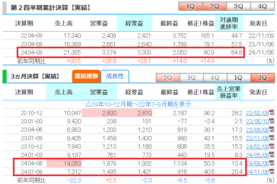Select the highlighted 2Q button in 3ヵ月決算
This screenshot has height=184, width=277.
263,78
